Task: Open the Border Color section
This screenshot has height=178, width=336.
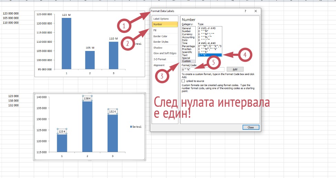Action: pos(160,36)
